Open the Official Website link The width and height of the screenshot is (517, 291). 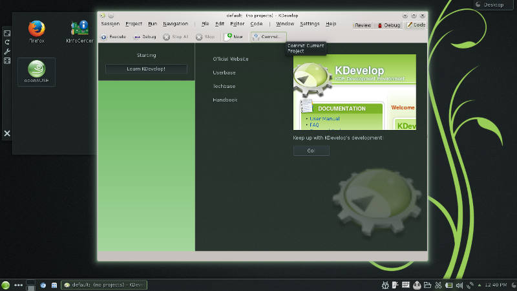231,59
